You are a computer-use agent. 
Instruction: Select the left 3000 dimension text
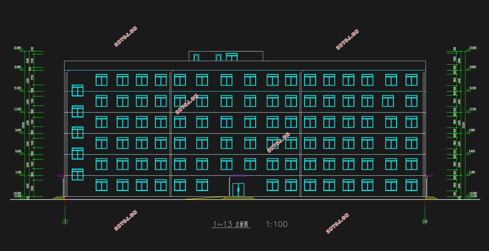(x=28, y=61)
